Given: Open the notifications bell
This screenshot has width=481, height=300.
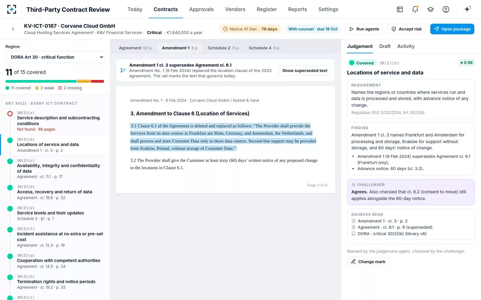Looking at the screenshot, I should (x=415, y=9).
